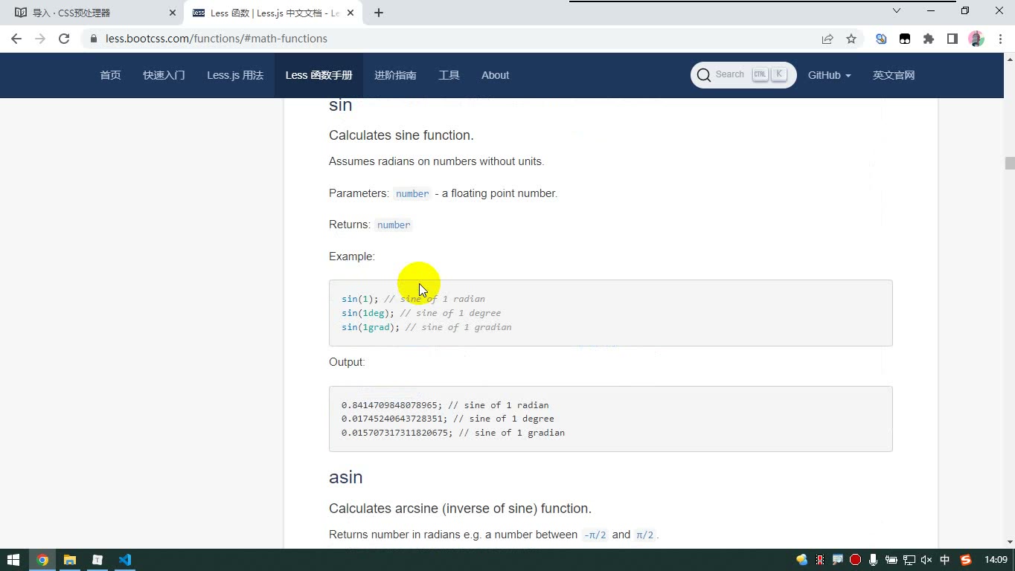The image size is (1015, 571).
Task: Open the 进阶指南 navigation link
Action: click(395, 75)
